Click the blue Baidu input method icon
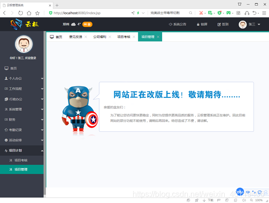 [240, 192]
